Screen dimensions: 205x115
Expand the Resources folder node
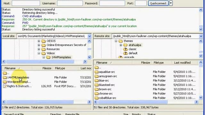click(39, 49)
